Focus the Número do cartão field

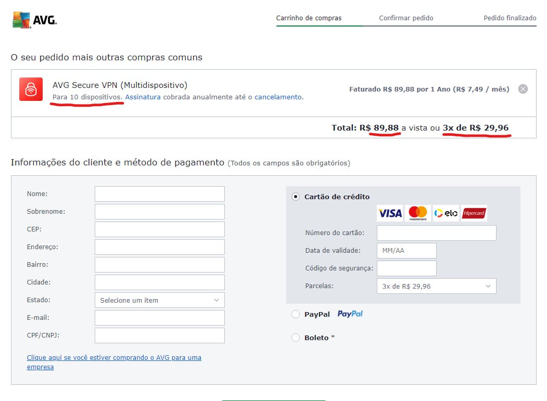(x=437, y=233)
